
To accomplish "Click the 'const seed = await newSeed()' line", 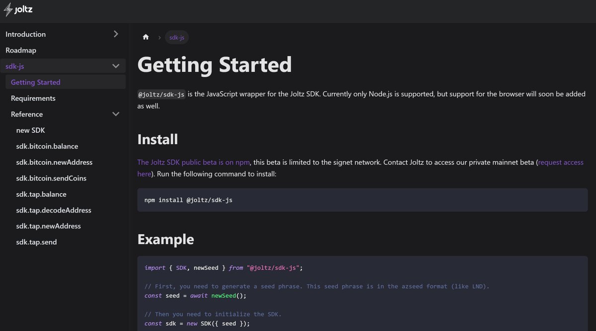I will pos(195,295).
